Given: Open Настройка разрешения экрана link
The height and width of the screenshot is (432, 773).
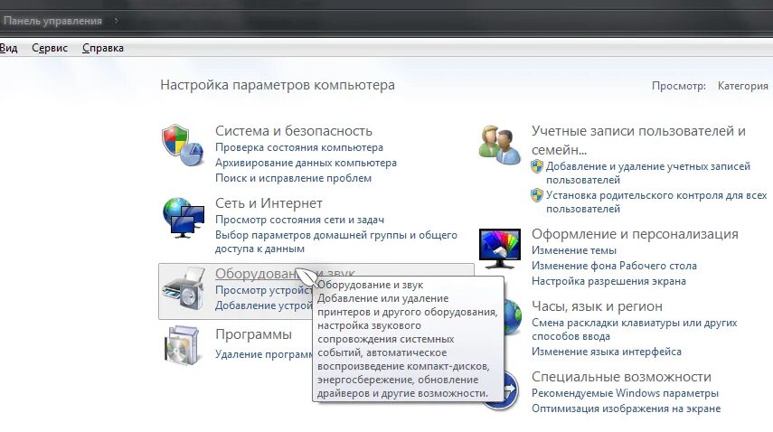Looking at the screenshot, I should [608, 281].
